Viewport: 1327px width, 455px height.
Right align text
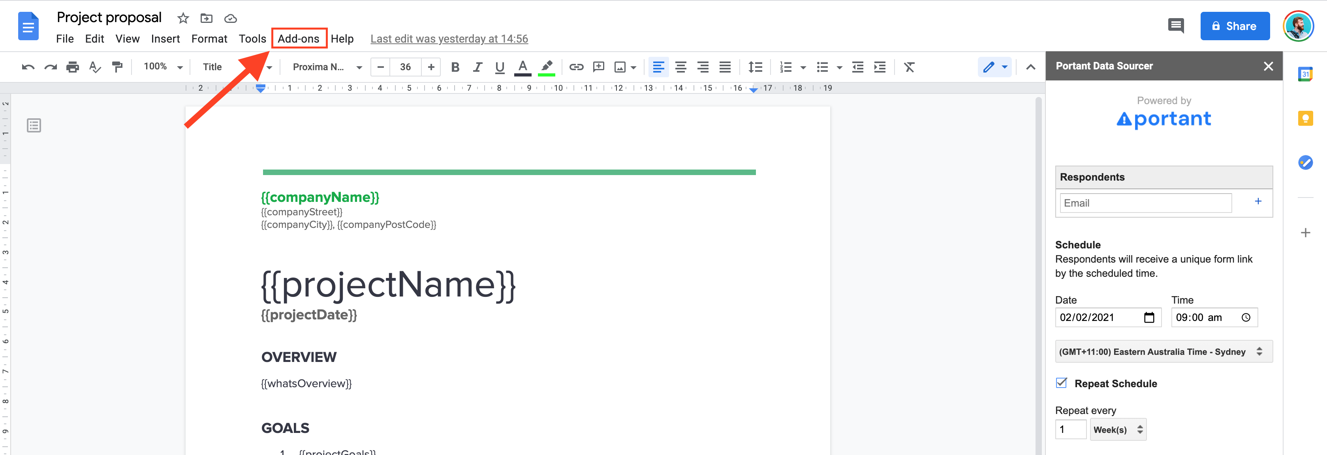coord(703,67)
